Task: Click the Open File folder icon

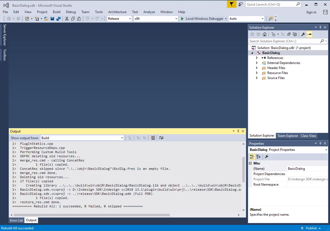Action: [46, 19]
